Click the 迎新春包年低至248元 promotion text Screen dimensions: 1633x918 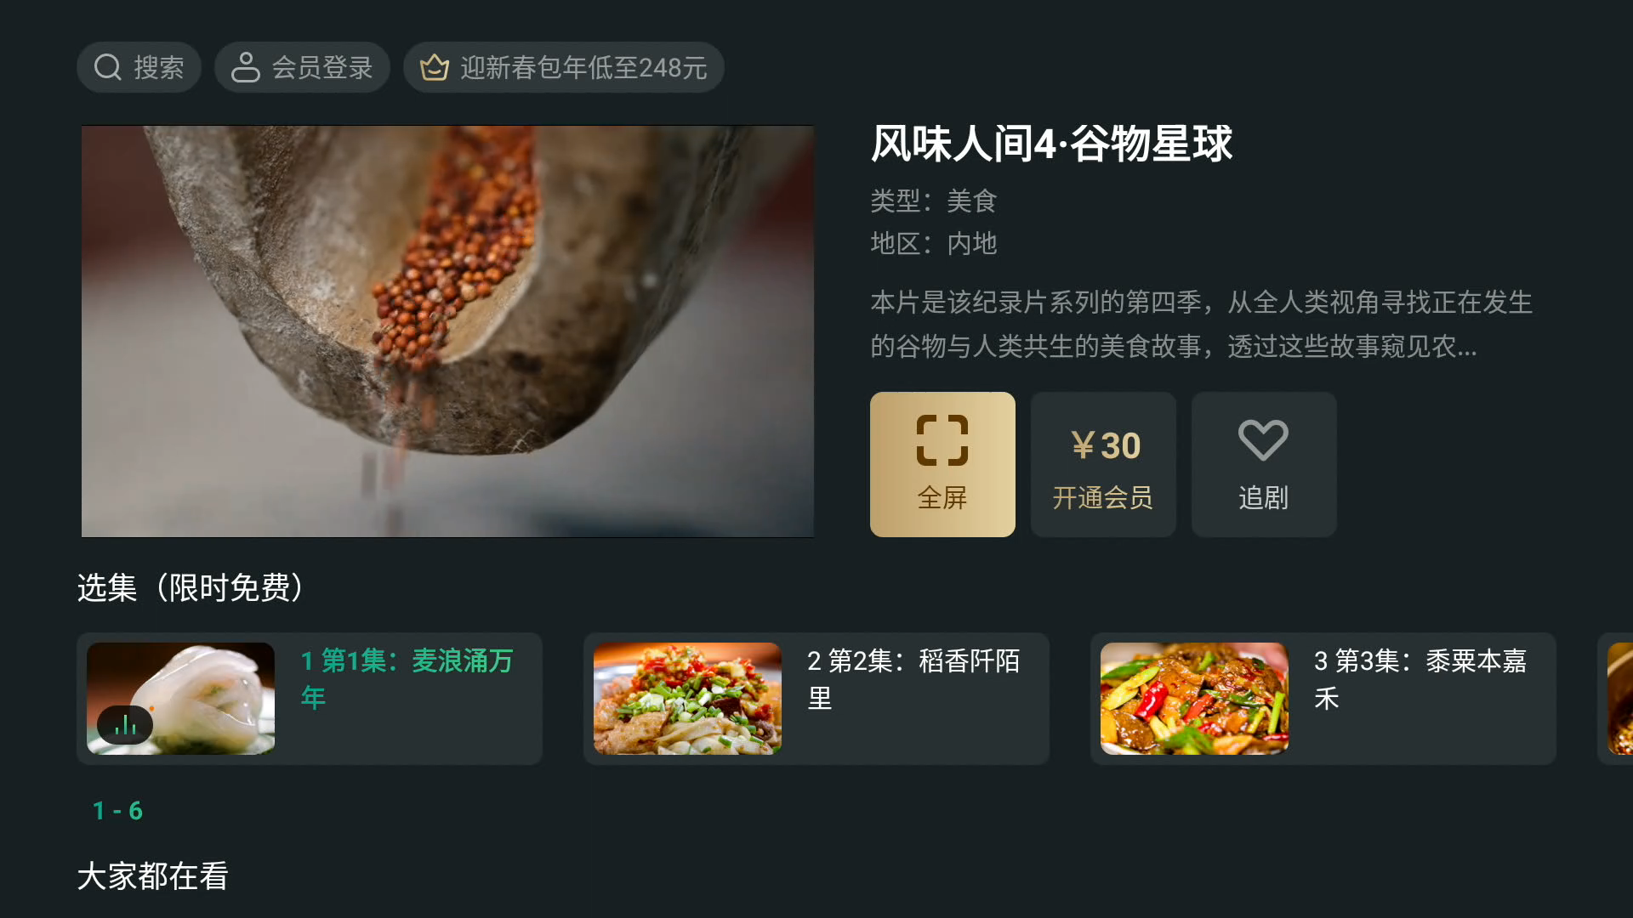pyautogui.click(x=583, y=68)
